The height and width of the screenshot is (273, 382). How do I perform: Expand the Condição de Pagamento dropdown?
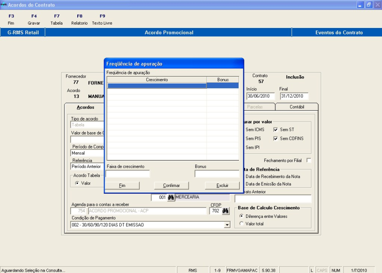coord(227,225)
